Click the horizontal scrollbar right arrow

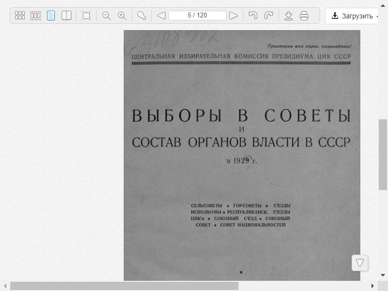pyautogui.click(x=372, y=286)
